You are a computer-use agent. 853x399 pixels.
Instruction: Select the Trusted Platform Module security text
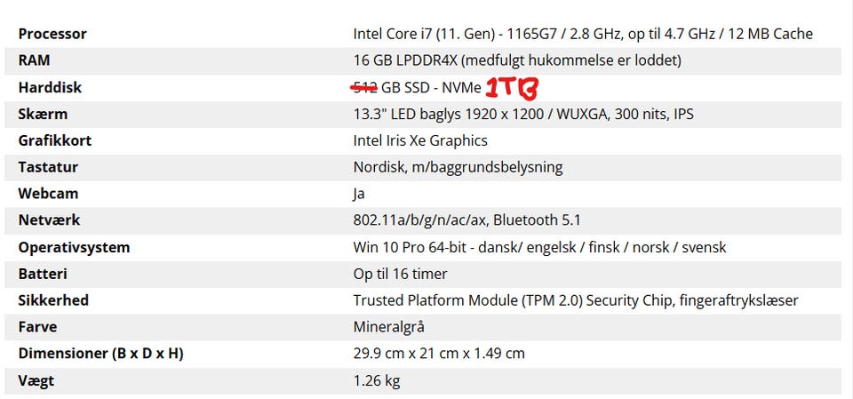point(575,300)
